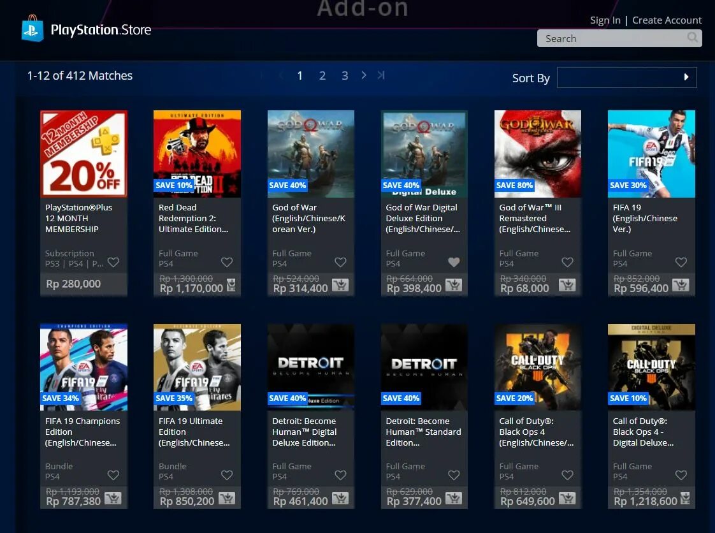Open FIFA 19 SAVE 30% cover
Viewport: 715px width, 533px height.
coord(651,153)
